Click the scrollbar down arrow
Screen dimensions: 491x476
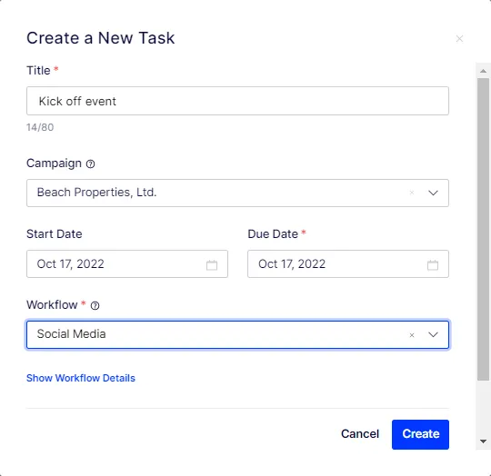(483, 441)
